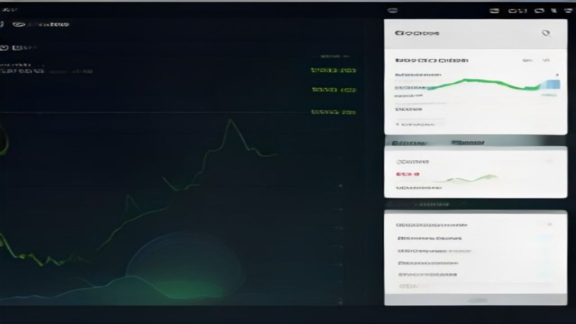Click the rightmost icon of the top-right toolbar group
The image size is (576, 324).
[x=569, y=11]
